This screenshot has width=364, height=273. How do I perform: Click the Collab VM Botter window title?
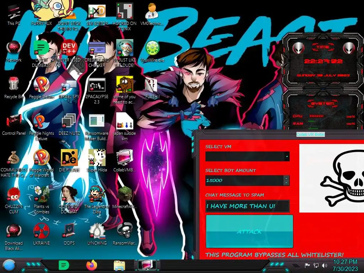[x=310, y=134]
